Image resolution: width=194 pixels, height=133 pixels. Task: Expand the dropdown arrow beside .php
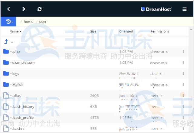coord(11,52)
